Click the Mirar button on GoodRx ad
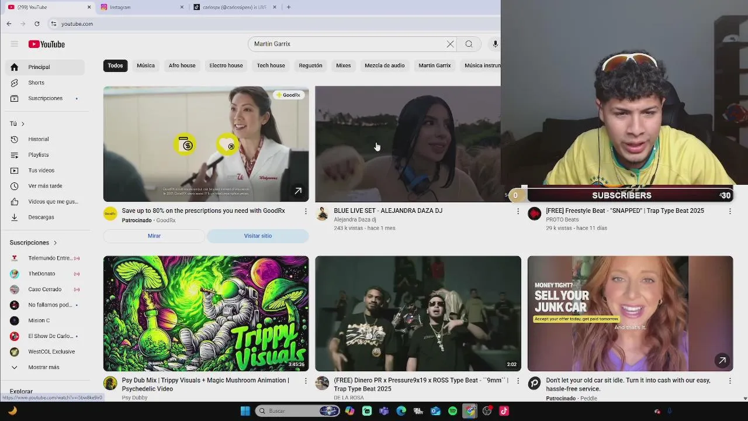This screenshot has height=421, width=748. 154,236
